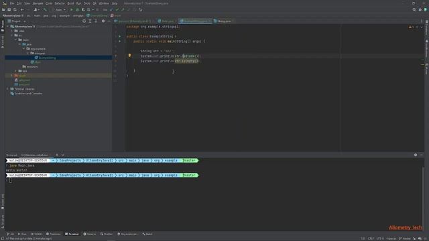Open the Profiler tool window button

coord(107,234)
